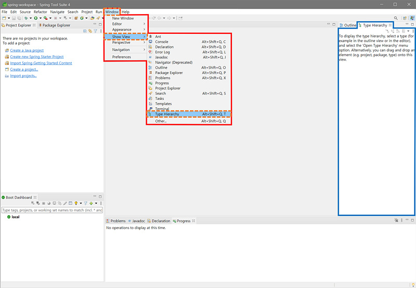
Task: Switch to the Problems tab
Action: coord(115,221)
